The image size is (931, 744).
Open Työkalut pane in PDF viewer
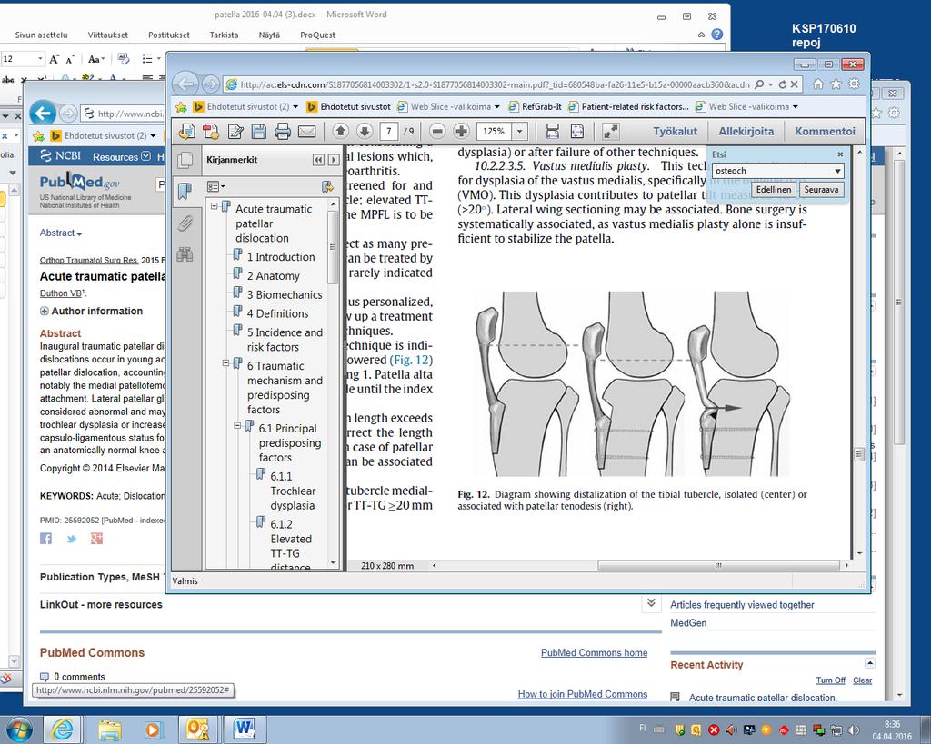(676, 131)
